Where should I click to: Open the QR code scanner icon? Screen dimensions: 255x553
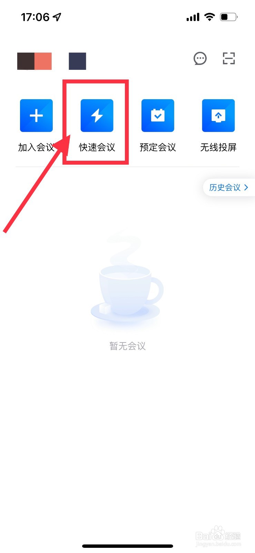point(229,58)
